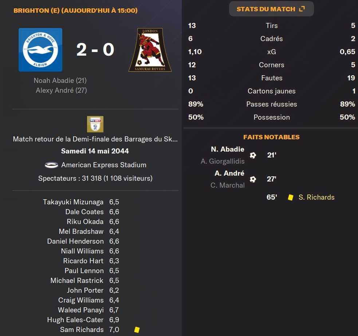Viewport: 358px width, 336px height.
Task: Click Hugh Eales-Cater in the ratings list
Action: point(75,320)
